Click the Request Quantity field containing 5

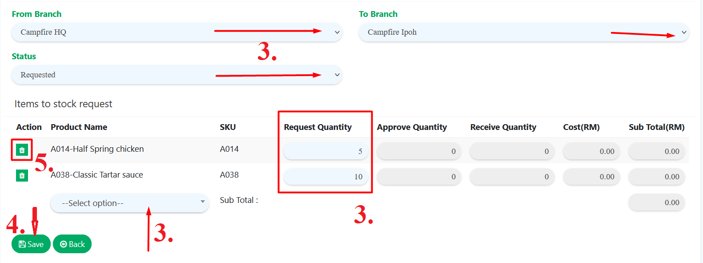point(325,151)
